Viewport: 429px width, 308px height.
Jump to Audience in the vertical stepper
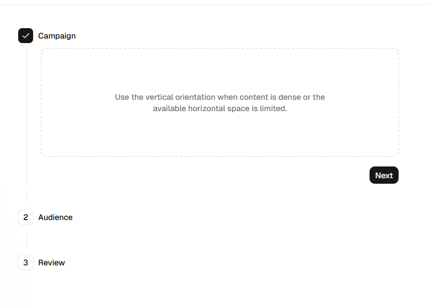(x=55, y=217)
